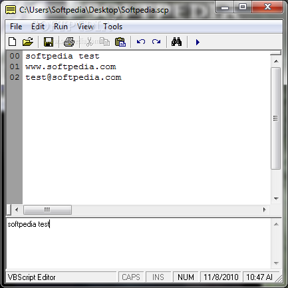The image size is (288, 288).
Task: Click the application icon in title bar
Action: (x=11, y=10)
